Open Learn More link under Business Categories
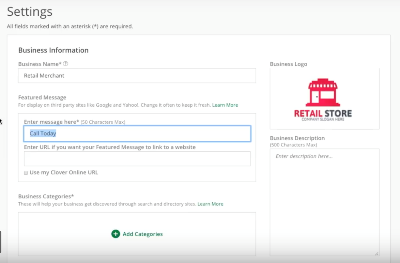The image size is (400, 263). (x=210, y=204)
